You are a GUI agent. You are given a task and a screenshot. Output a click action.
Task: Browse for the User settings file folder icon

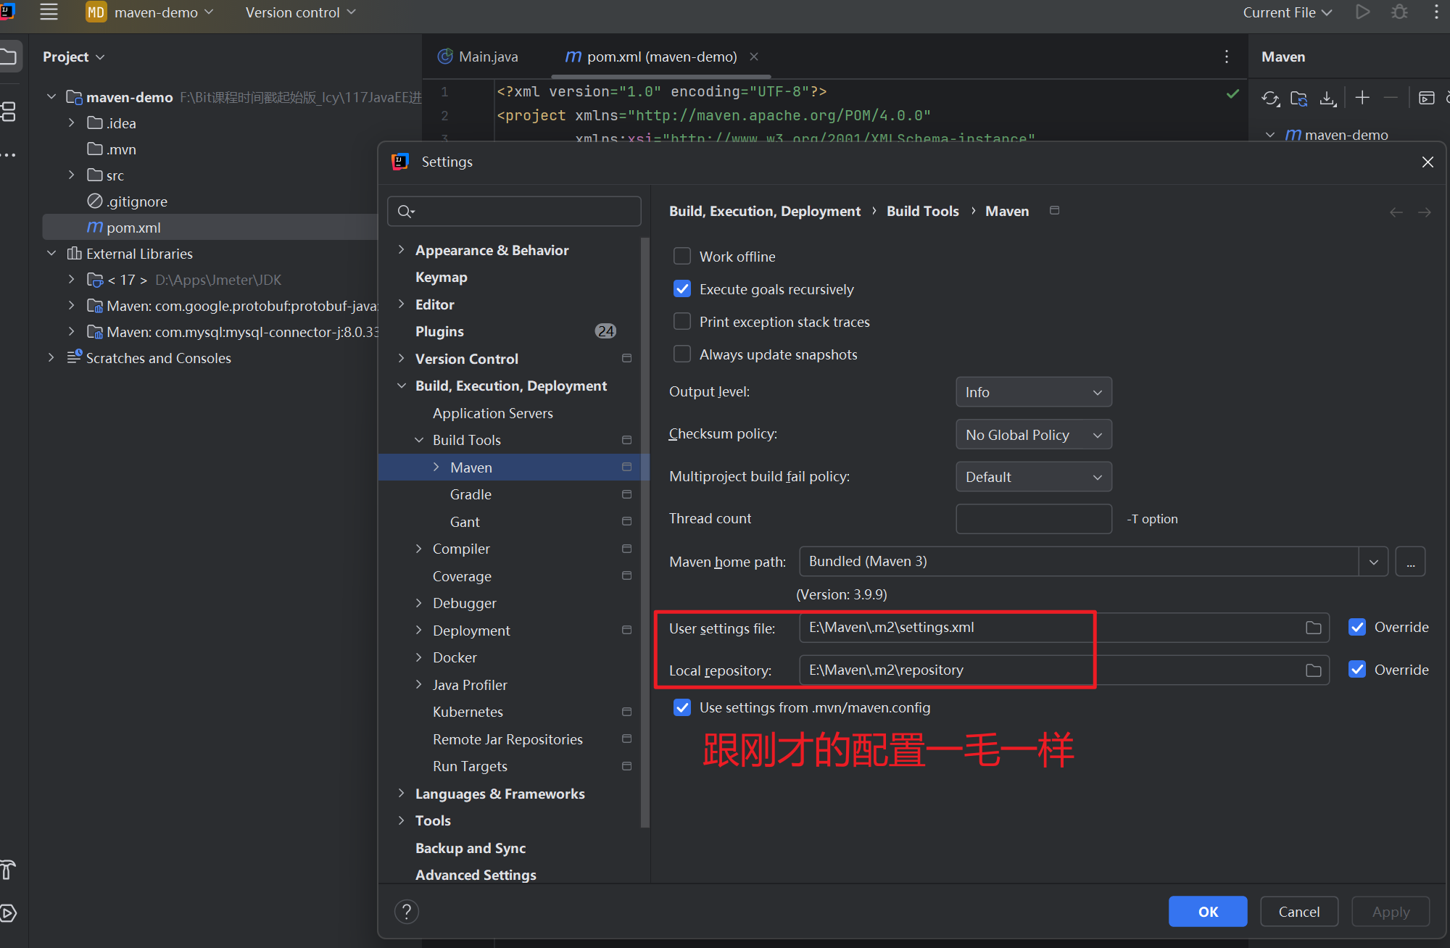coord(1314,628)
